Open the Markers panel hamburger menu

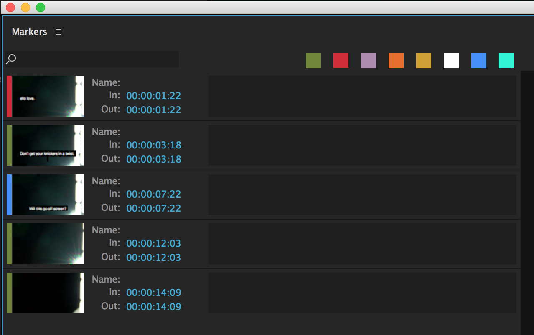click(x=58, y=32)
